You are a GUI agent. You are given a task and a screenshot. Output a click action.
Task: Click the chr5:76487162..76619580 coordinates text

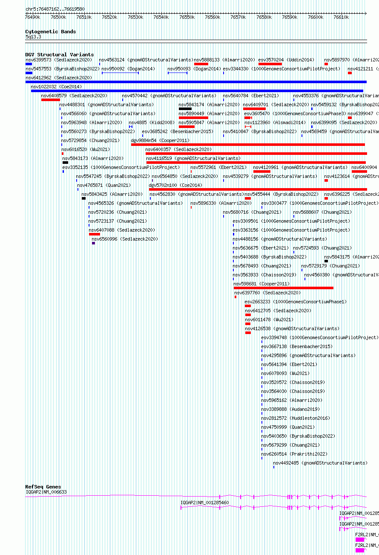55,9
